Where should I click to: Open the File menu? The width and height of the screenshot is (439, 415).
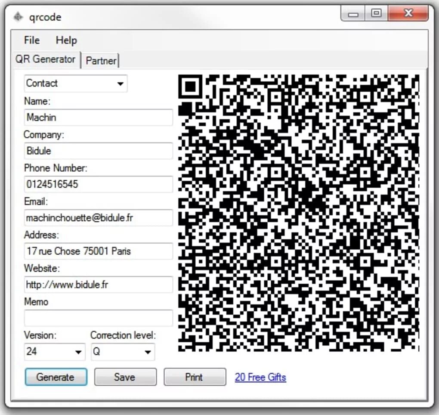32,40
